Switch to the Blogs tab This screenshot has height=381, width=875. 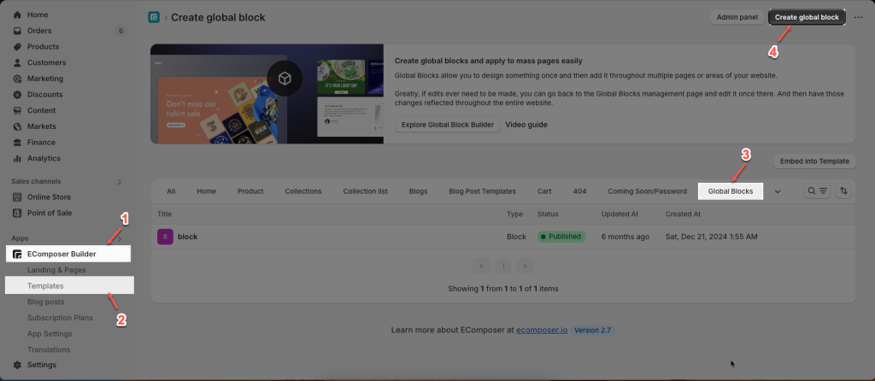[x=418, y=191]
